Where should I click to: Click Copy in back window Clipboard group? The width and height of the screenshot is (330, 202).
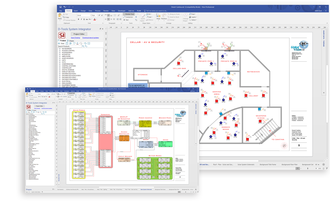[x=66, y=17]
